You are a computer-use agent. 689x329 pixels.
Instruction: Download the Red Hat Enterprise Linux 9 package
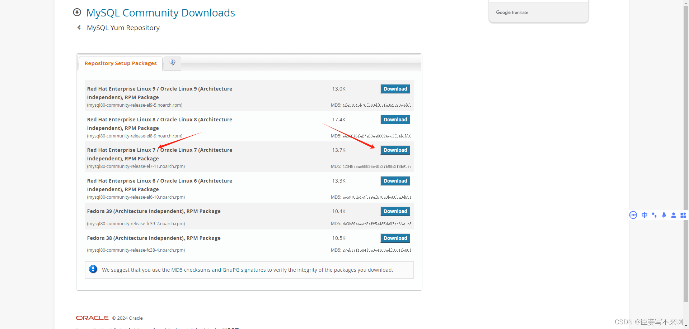click(x=395, y=89)
